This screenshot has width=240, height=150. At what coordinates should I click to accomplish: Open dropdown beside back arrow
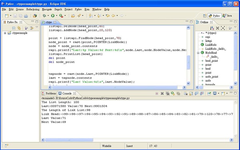[x=117, y=16]
